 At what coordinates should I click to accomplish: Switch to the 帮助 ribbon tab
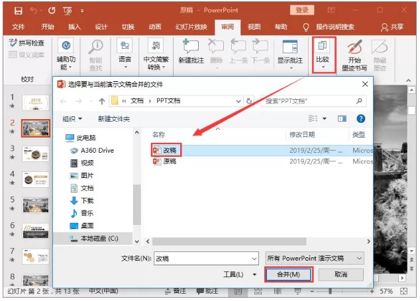(x=281, y=26)
